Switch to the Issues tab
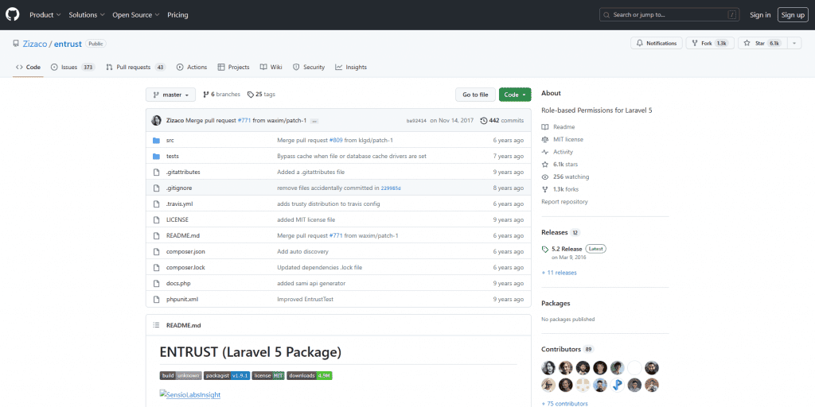 pos(72,68)
